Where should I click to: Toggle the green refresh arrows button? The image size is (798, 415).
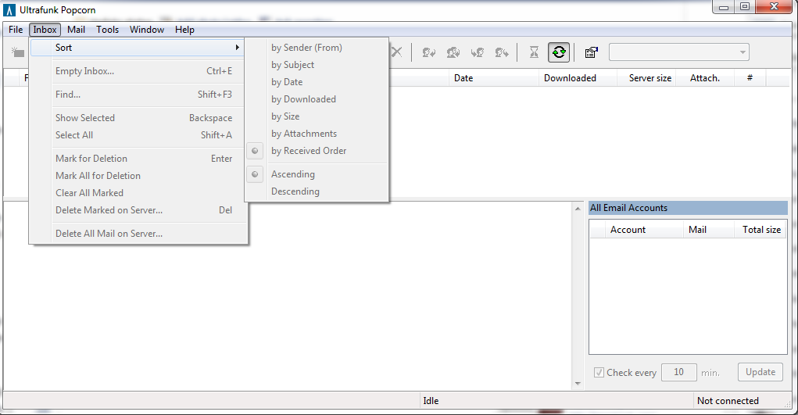(559, 52)
